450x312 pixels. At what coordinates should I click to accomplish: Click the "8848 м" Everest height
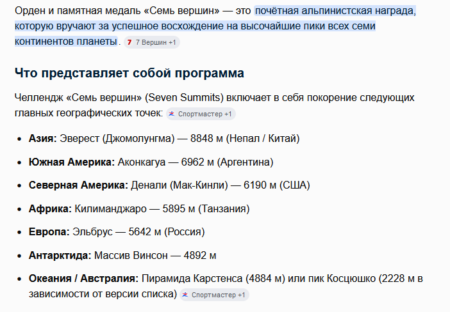[x=206, y=139]
